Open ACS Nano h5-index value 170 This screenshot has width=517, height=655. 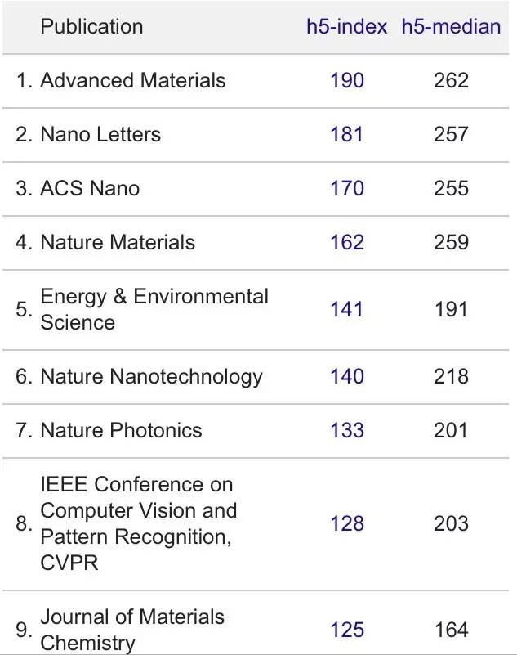click(347, 188)
